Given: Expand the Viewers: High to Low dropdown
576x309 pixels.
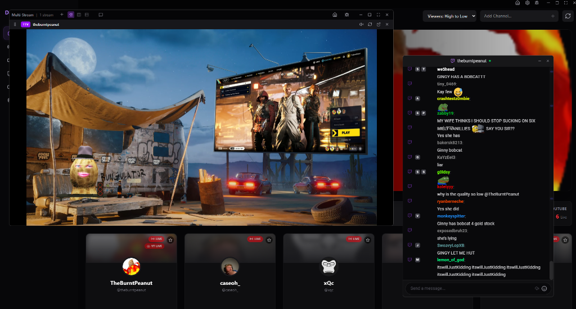Looking at the screenshot, I should pyautogui.click(x=449, y=16).
